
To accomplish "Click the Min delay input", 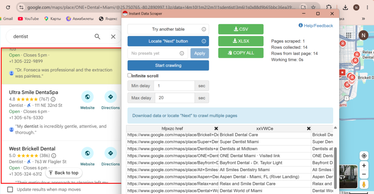I will pos(174,85).
